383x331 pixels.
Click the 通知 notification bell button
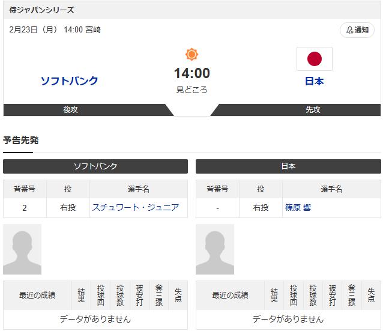(357, 30)
